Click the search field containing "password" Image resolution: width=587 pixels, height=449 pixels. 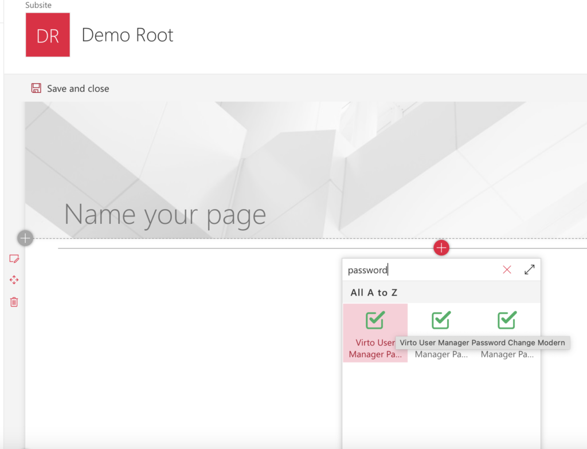(418, 270)
